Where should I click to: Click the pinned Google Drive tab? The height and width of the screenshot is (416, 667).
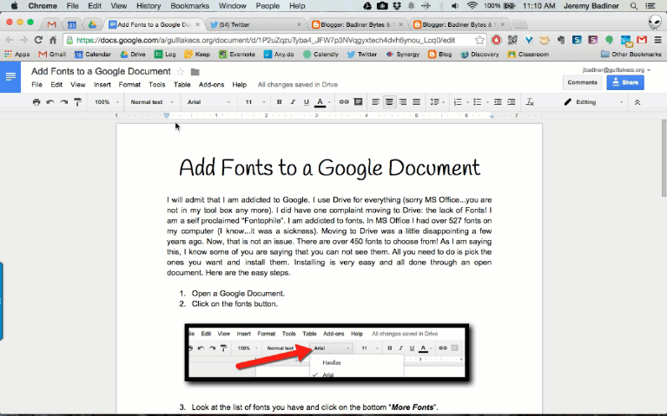[92, 24]
